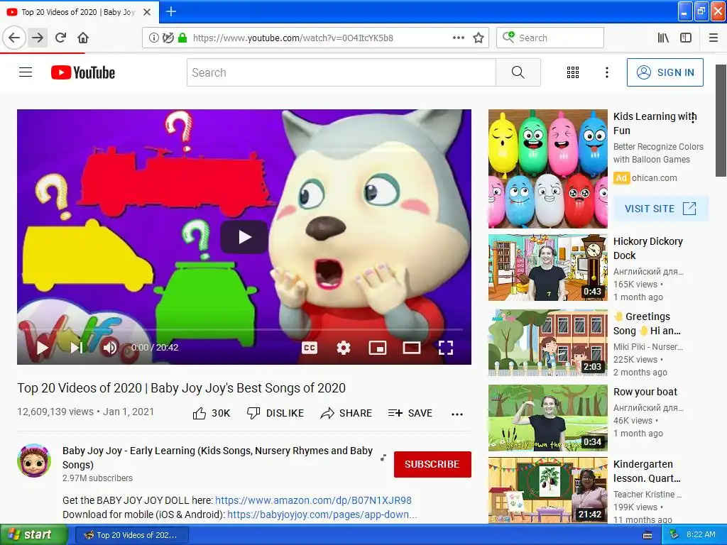
Task: Click the SHARE button
Action: (x=346, y=413)
